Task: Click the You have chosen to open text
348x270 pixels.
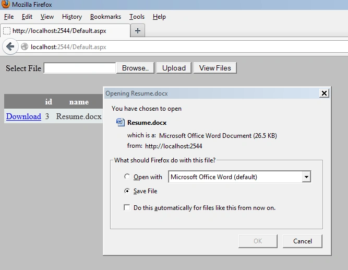Action: click(x=147, y=109)
